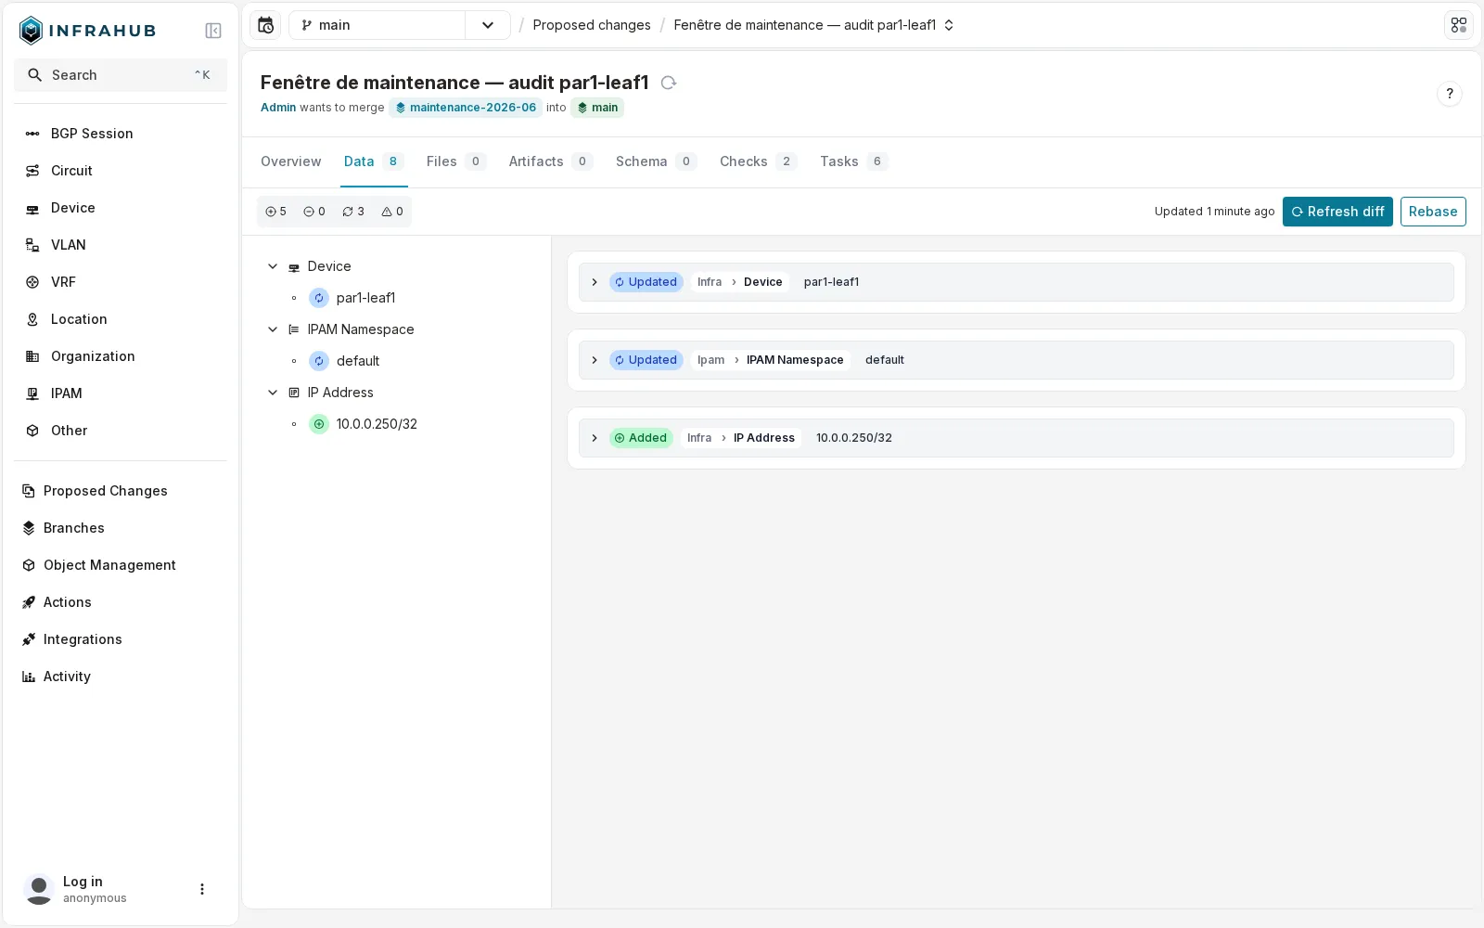Select the Data tab
Screen dimensions: 1484x928
[373, 161]
